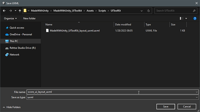Image resolution: width=200 pixels, height=112 pixels.
Task: Expand the chevron after Assets breadcrumb
Action: (96, 11)
